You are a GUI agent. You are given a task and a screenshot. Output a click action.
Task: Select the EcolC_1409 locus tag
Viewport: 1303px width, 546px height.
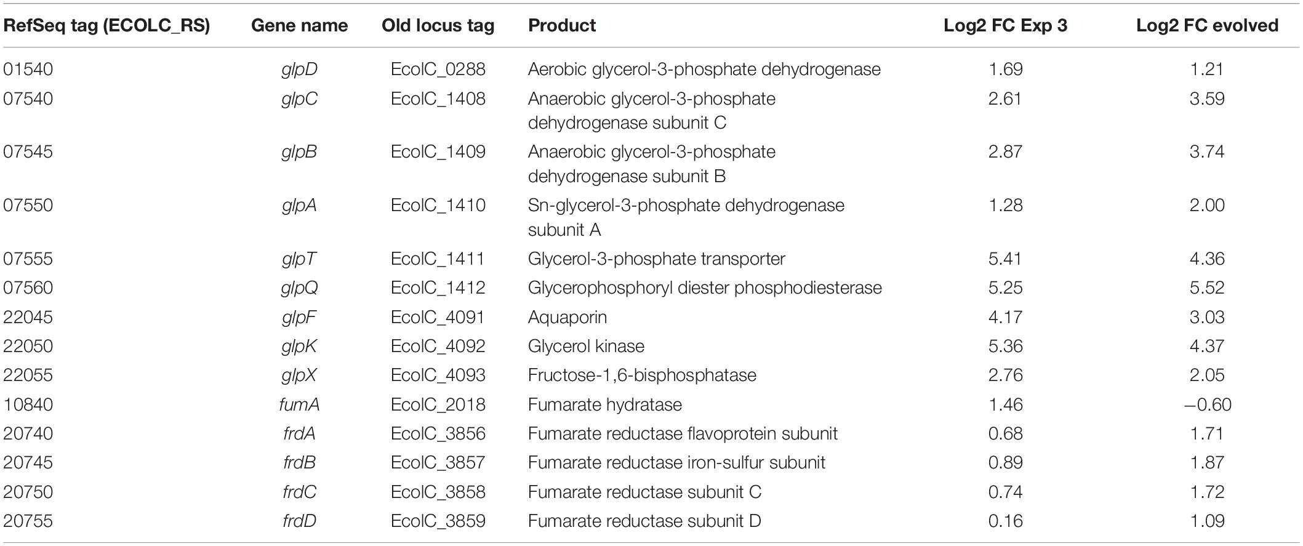(438, 152)
